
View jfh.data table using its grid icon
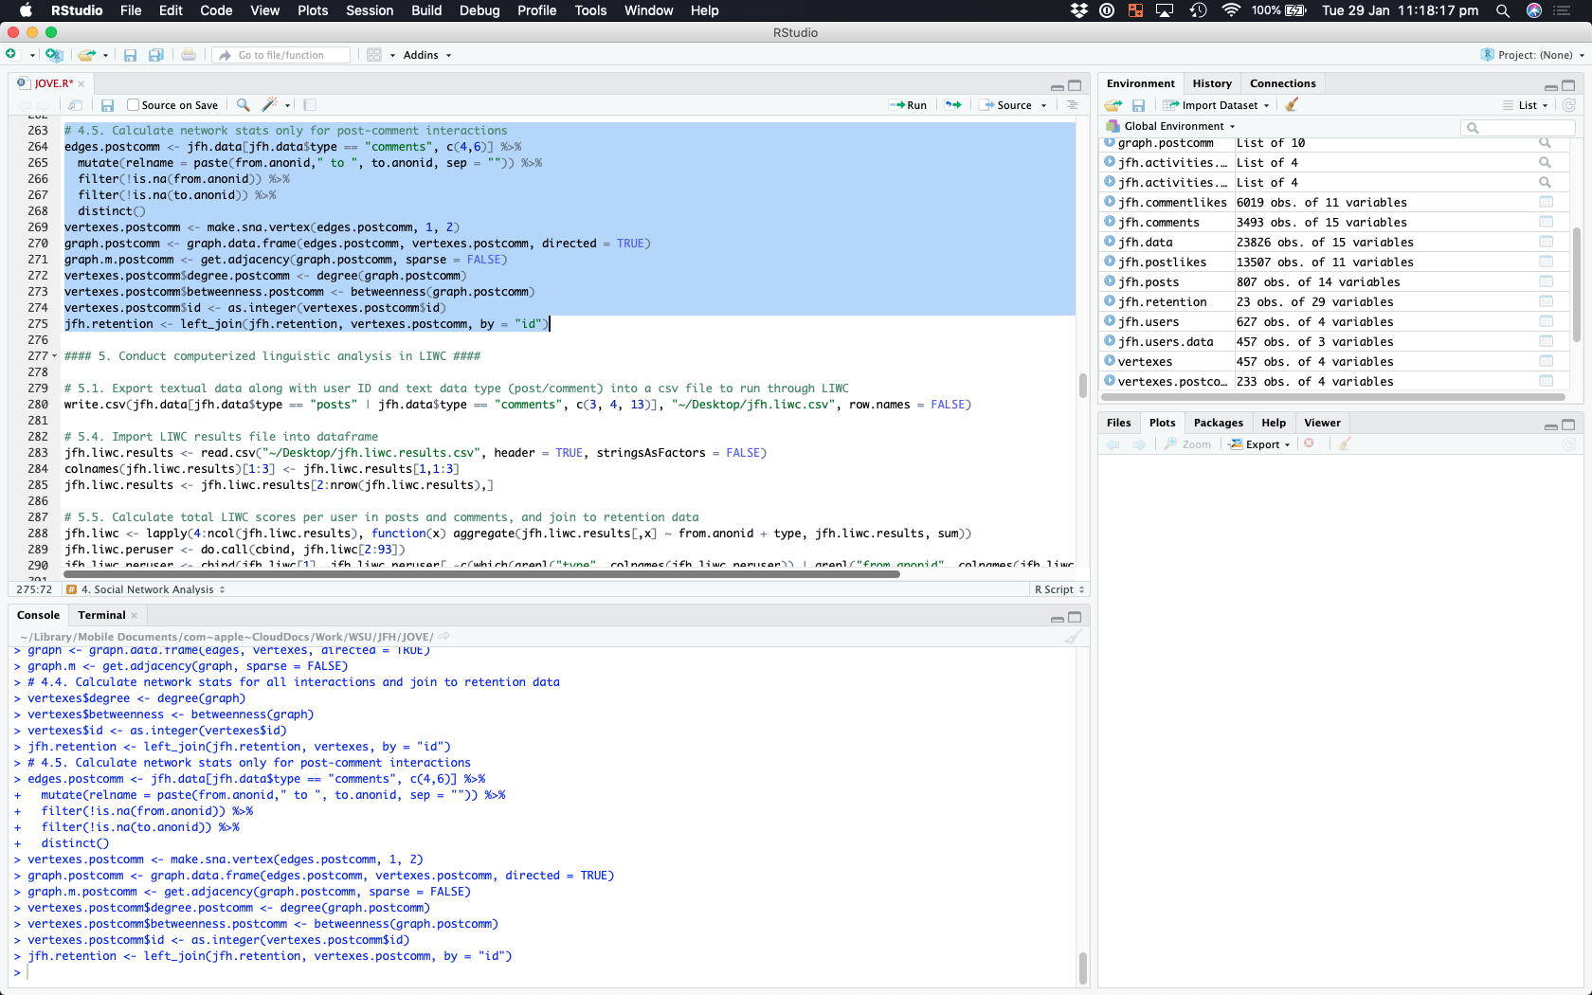coord(1546,243)
